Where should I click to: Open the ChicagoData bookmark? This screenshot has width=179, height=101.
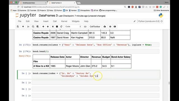(84, 10)
